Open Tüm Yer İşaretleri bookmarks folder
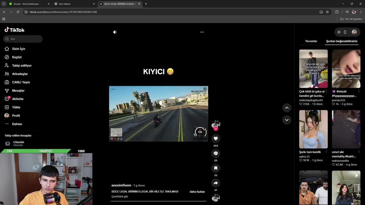The height and width of the screenshot is (205, 365). click(x=351, y=19)
